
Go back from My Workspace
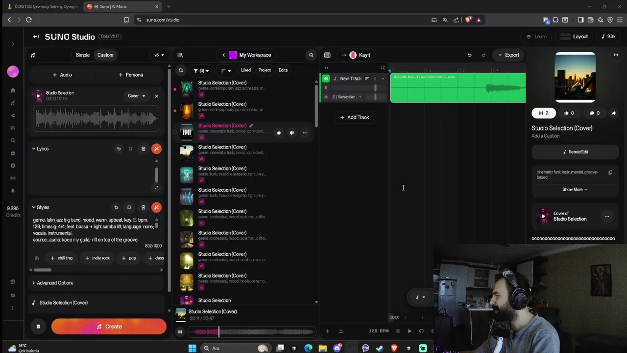[224, 55]
